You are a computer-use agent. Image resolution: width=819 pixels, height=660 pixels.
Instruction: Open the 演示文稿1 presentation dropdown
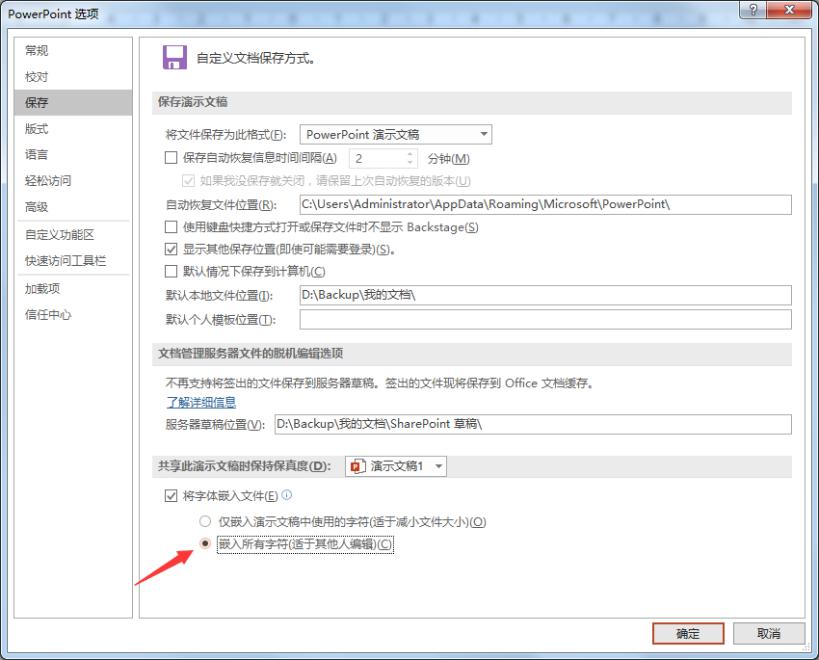[x=396, y=465]
